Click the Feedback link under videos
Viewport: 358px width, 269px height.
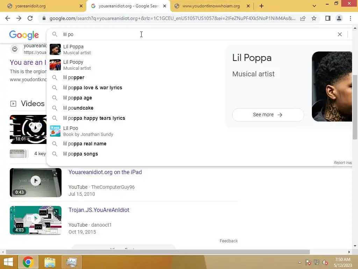(229, 241)
